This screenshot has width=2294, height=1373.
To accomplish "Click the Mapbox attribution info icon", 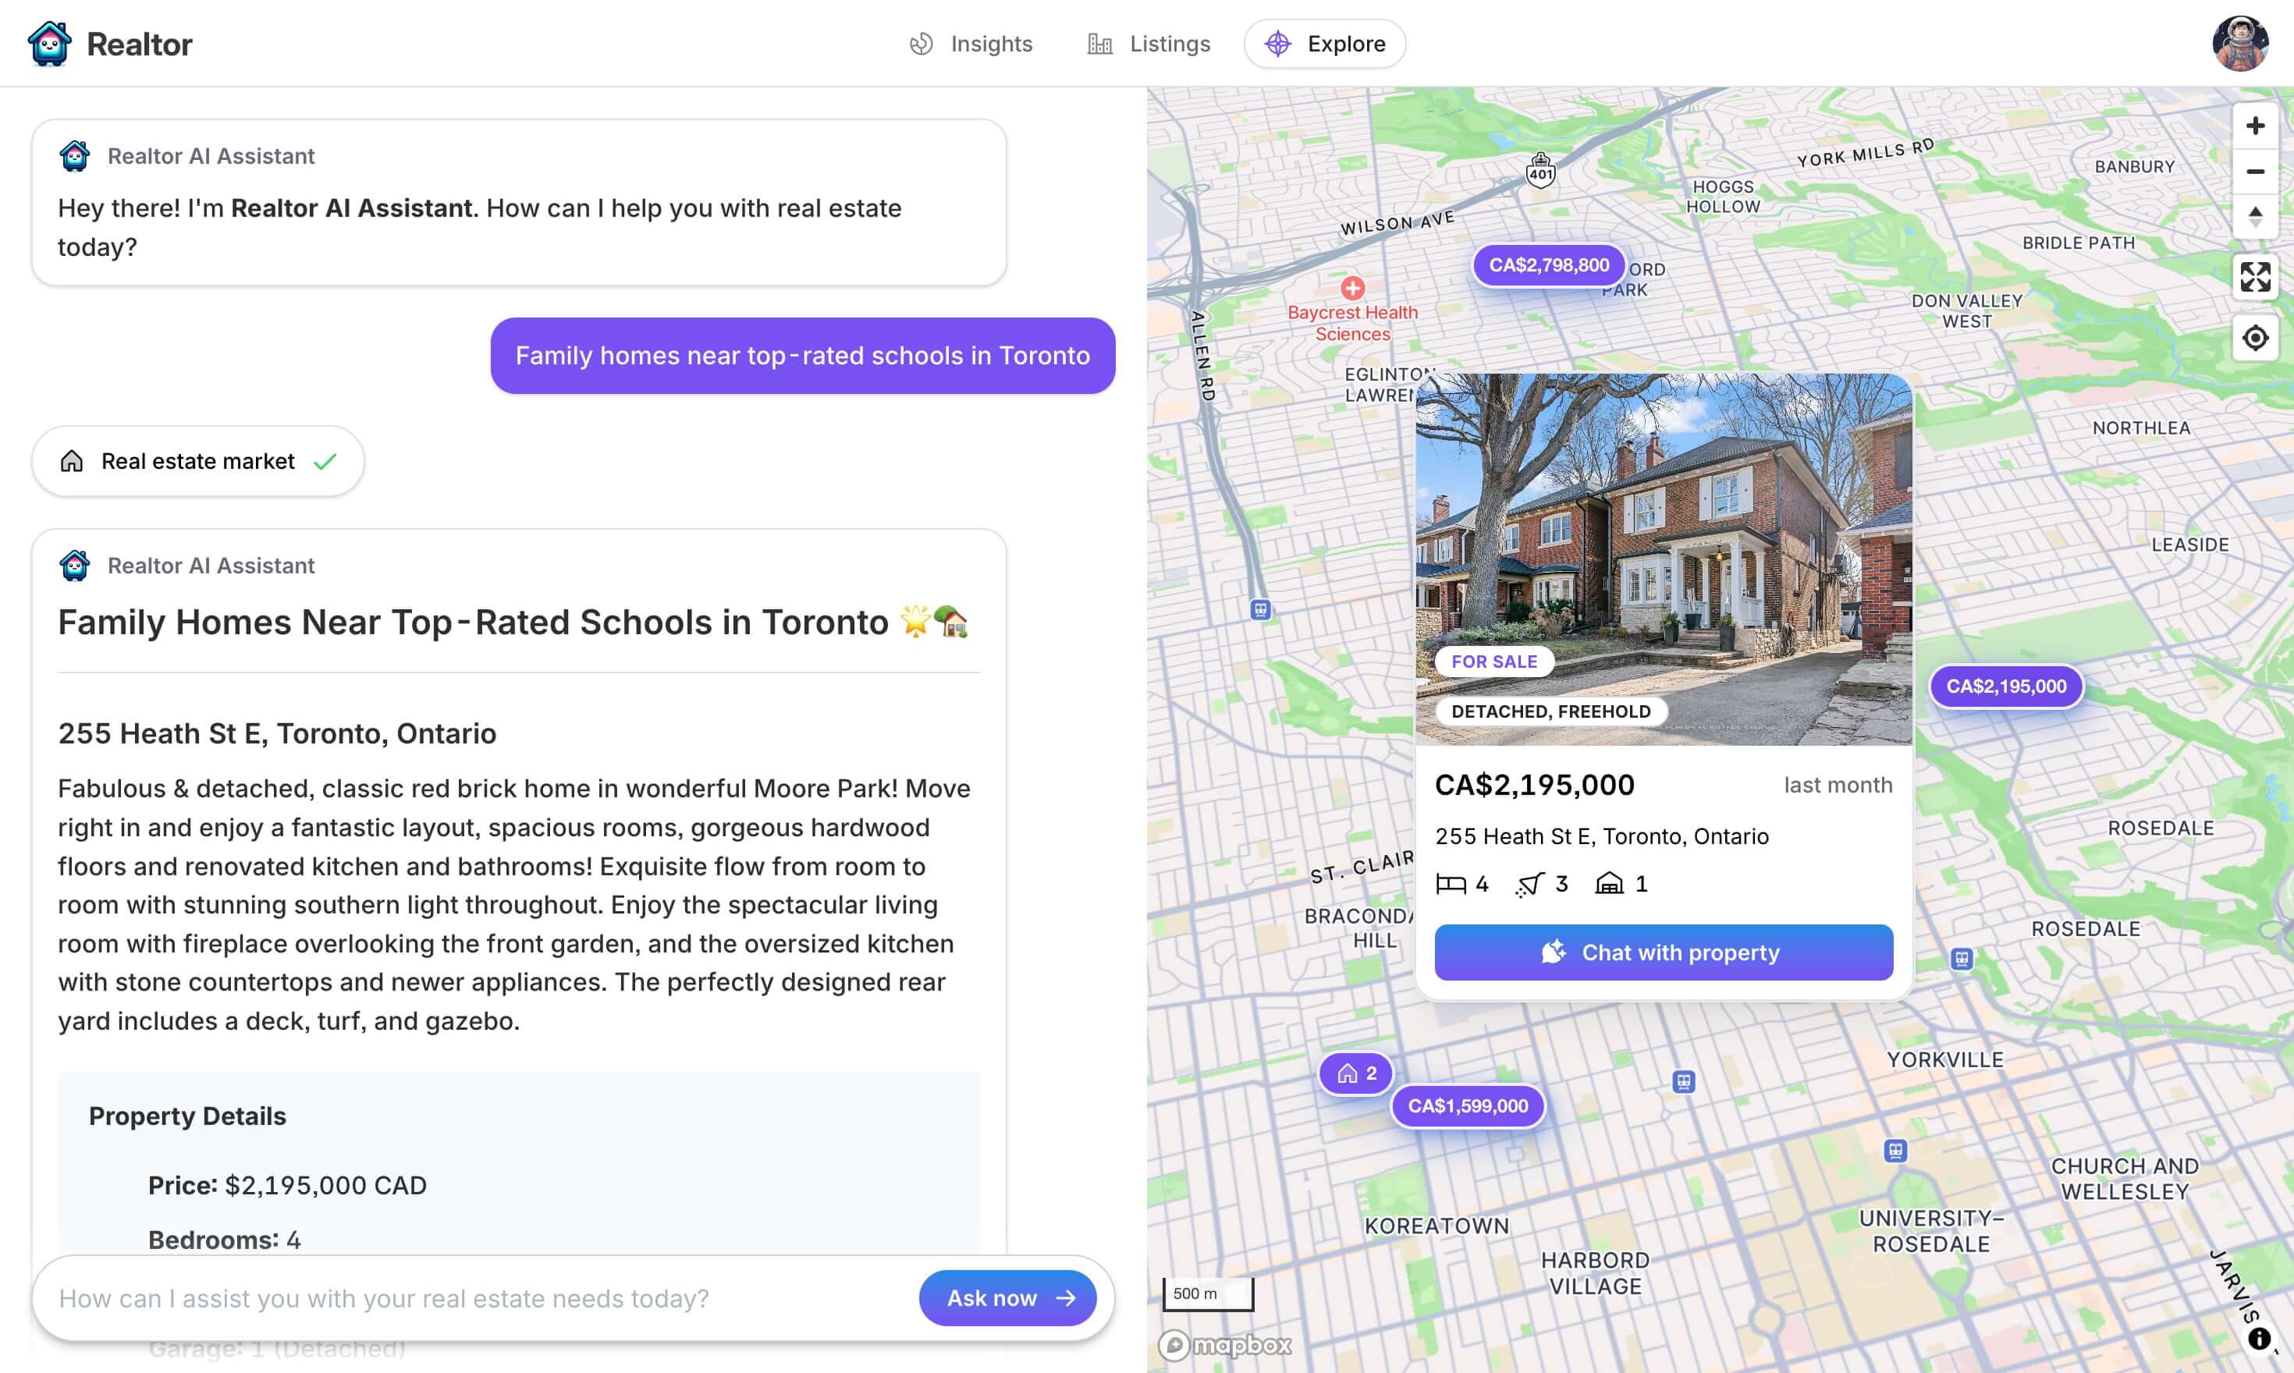I will click(2260, 1337).
